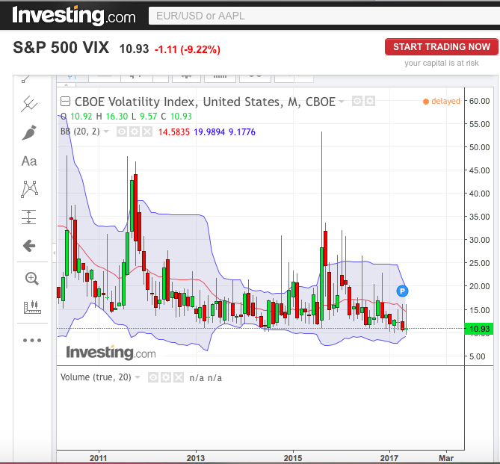
Task: Click the BB upper value 19.9894
Action: point(209,132)
